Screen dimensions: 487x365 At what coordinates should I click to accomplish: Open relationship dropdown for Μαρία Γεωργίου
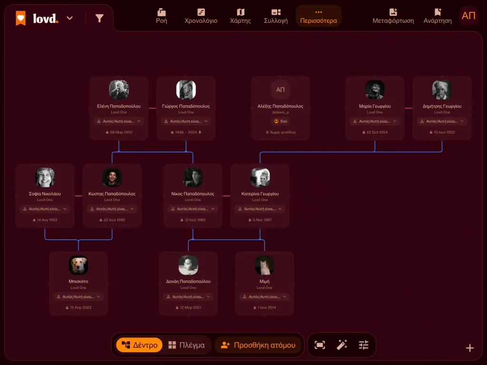[375, 121]
